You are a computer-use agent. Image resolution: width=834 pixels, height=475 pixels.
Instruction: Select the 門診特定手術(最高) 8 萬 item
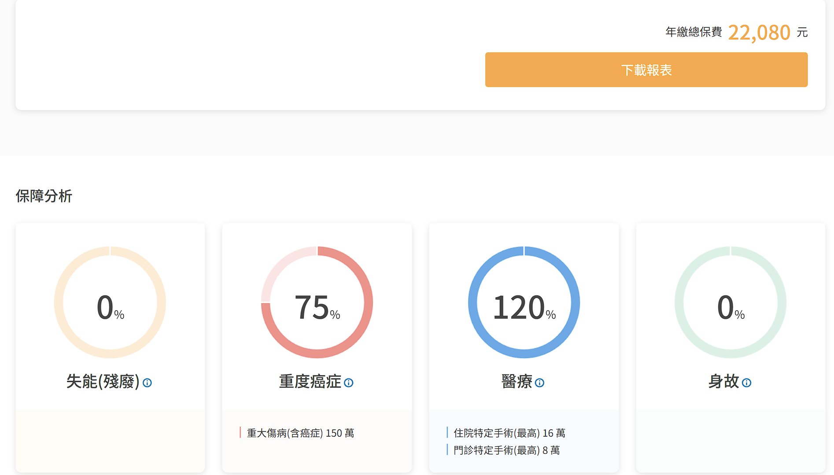[x=506, y=450]
